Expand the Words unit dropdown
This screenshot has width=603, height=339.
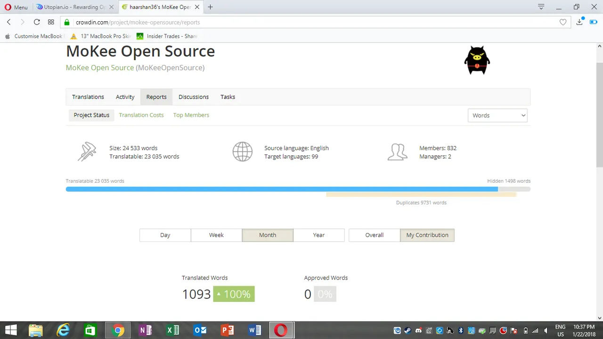(497, 115)
